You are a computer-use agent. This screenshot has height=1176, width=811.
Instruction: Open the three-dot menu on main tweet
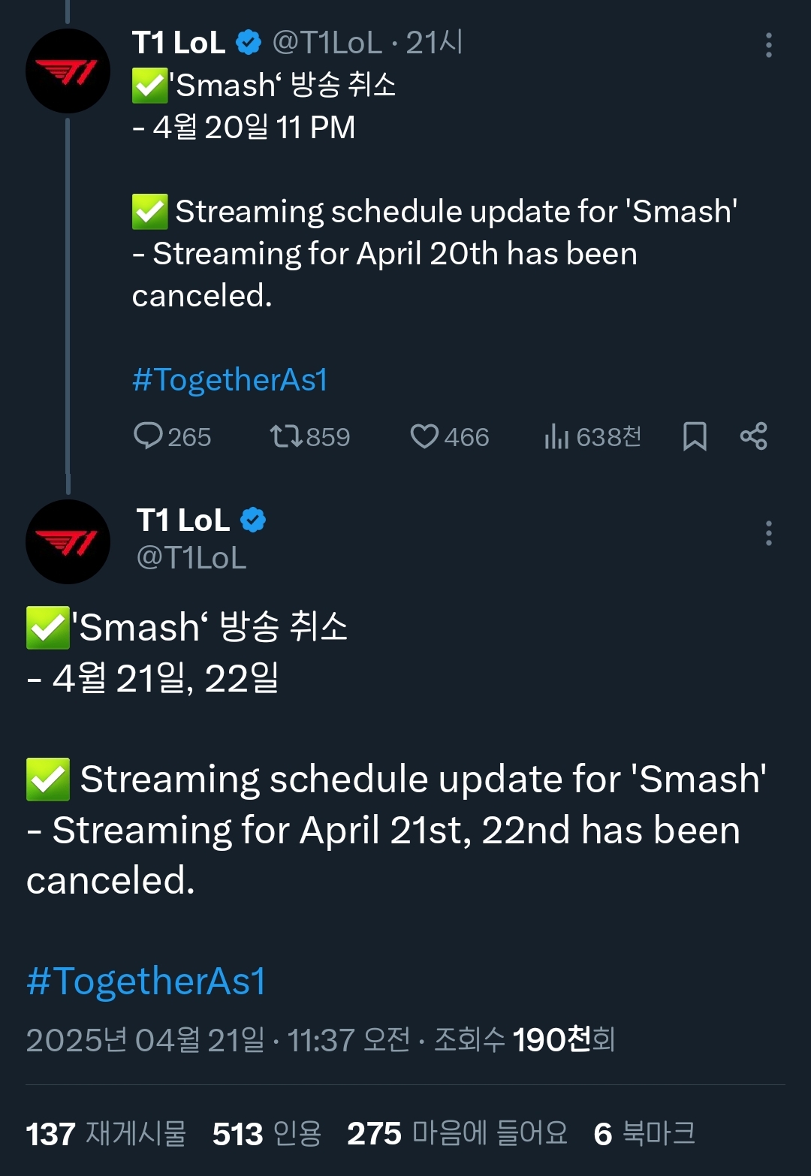point(768,533)
